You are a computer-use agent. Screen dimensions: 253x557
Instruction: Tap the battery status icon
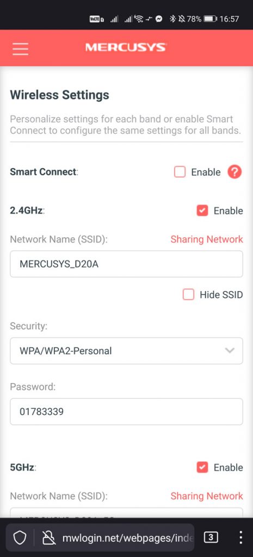pos(211,19)
